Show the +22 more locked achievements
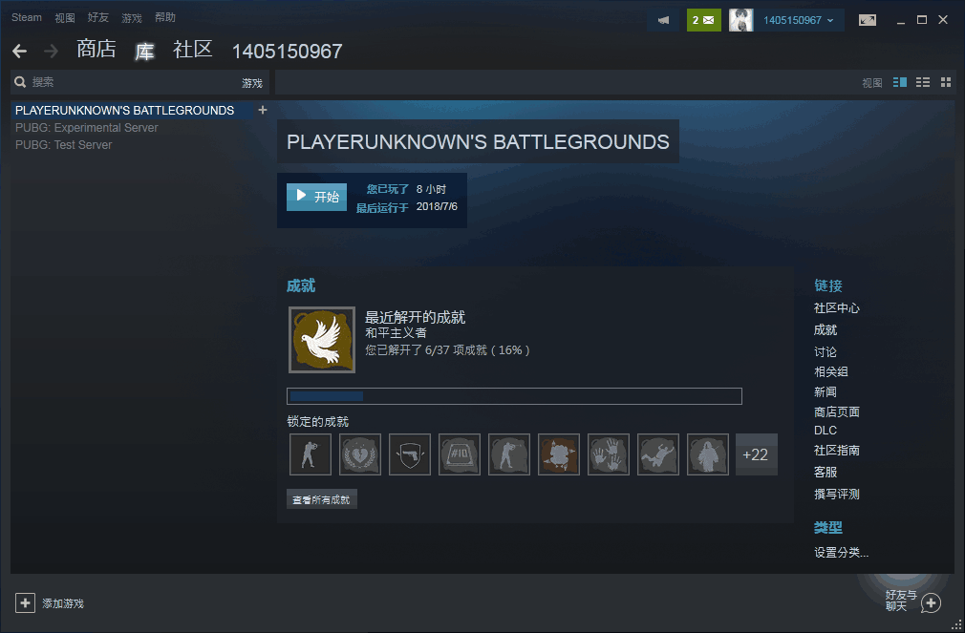The height and width of the screenshot is (633, 965). pos(757,454)
